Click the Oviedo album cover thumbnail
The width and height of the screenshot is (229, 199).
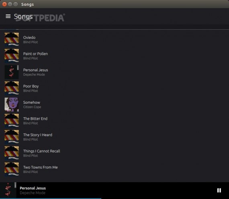(12, 40)
